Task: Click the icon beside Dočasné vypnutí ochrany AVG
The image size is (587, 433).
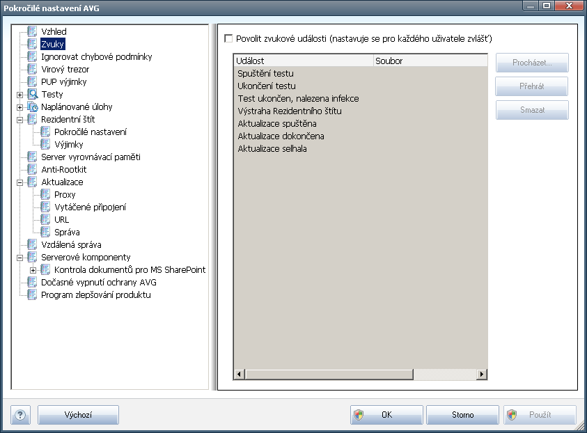Action: [x=33, y=282]
